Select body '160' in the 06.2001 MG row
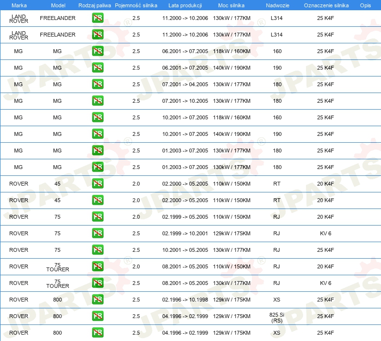Image resolution: width=381 pixels, height=341 pixels. [277, 51]
